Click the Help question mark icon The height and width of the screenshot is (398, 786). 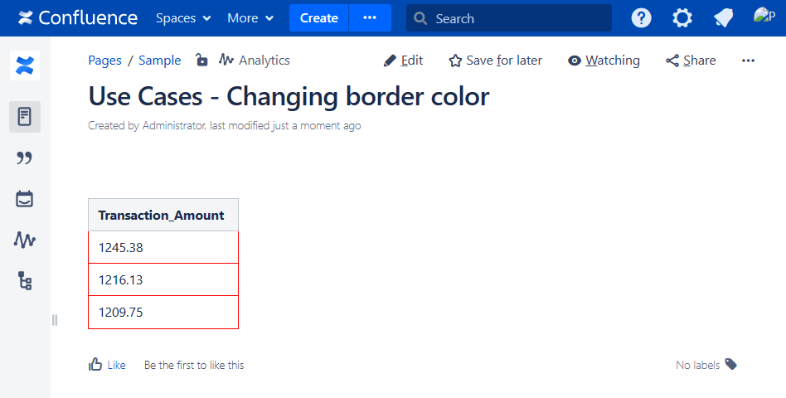(x=641, y=18)
